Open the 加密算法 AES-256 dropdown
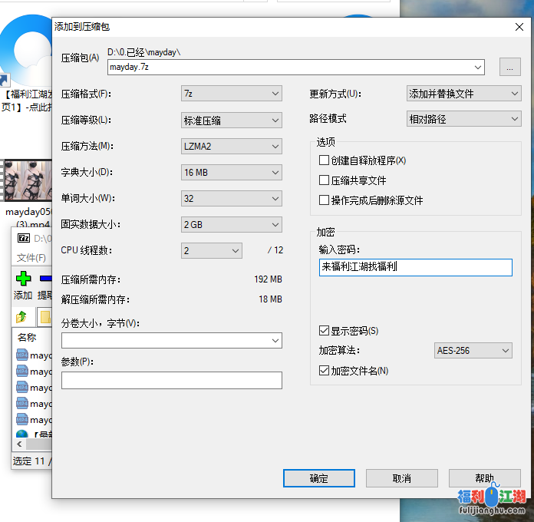 pyautogui.click(x=473, y=351)
